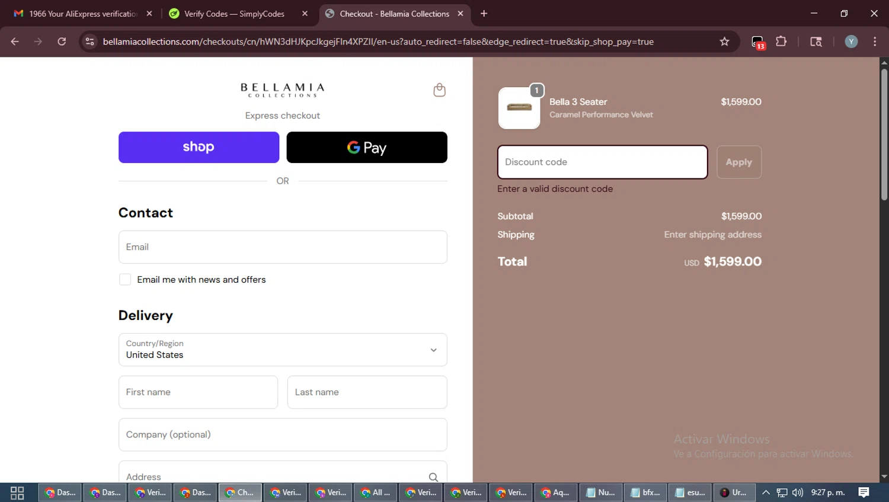Open the 'Ur...' taskbar application
This screenshot has height=502, width=889.
point(734,493)
